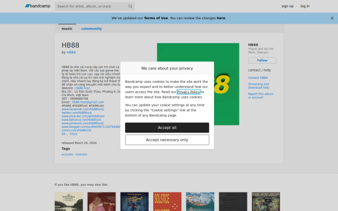Click the hb88.host@gmail.com email link
The height and width of the screenshot is (211, 338).
point(88,102)
